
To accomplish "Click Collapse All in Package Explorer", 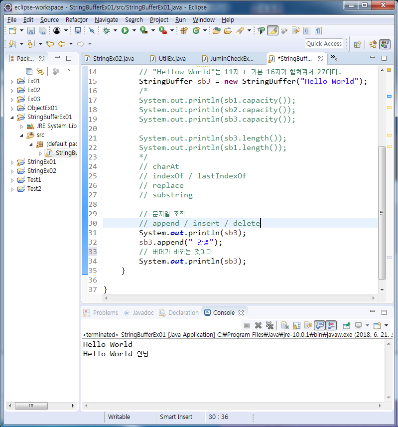I will 29,71.
